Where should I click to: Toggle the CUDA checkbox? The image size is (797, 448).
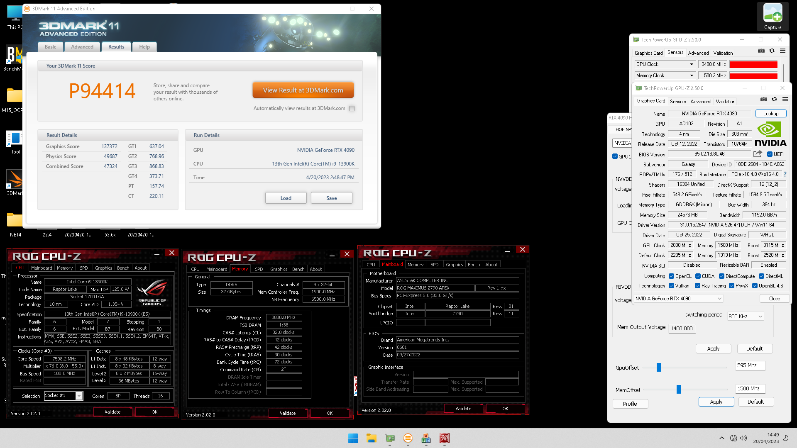[x=698, y=276]
